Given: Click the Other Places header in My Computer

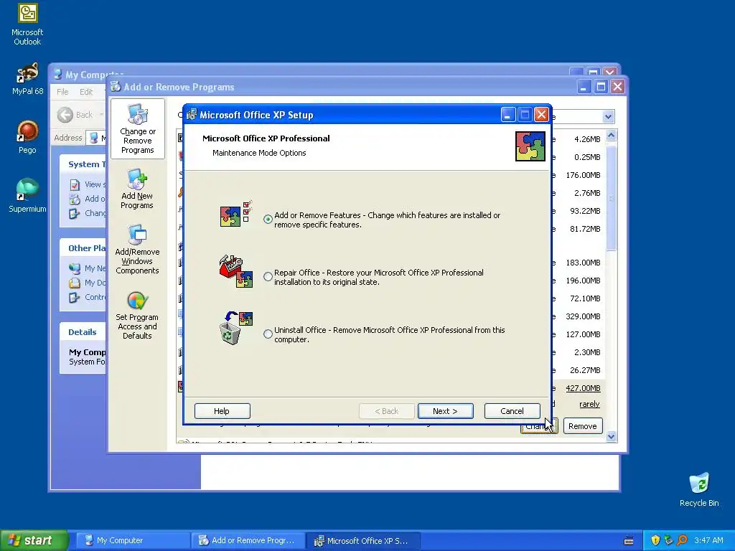Looking at the screenshot, I should (87, 248).
